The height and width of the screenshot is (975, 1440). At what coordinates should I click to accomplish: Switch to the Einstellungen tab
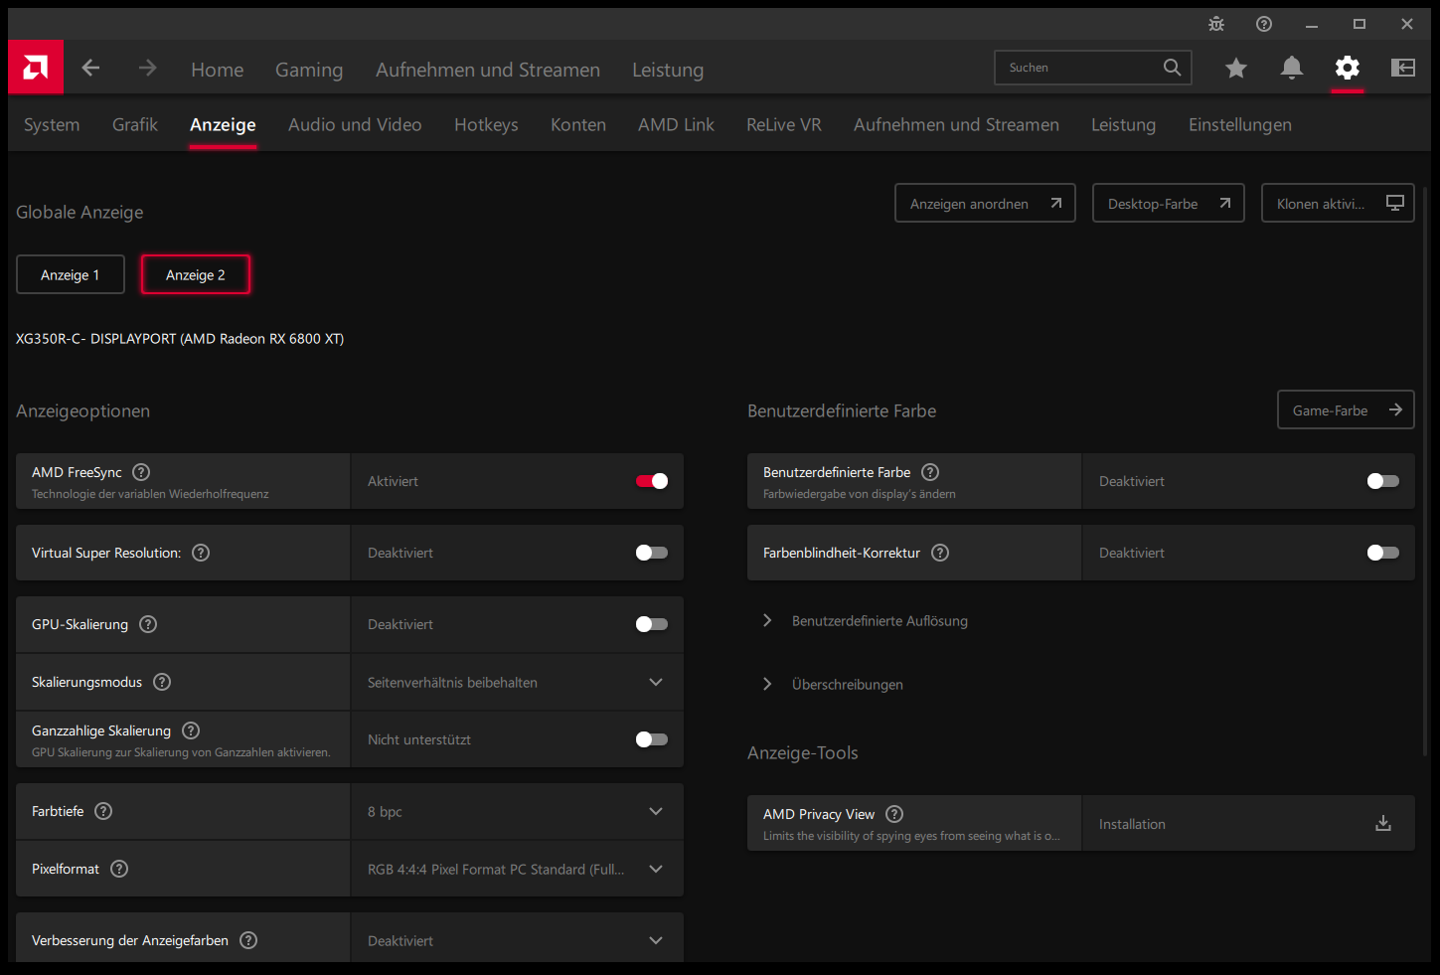1240,124
